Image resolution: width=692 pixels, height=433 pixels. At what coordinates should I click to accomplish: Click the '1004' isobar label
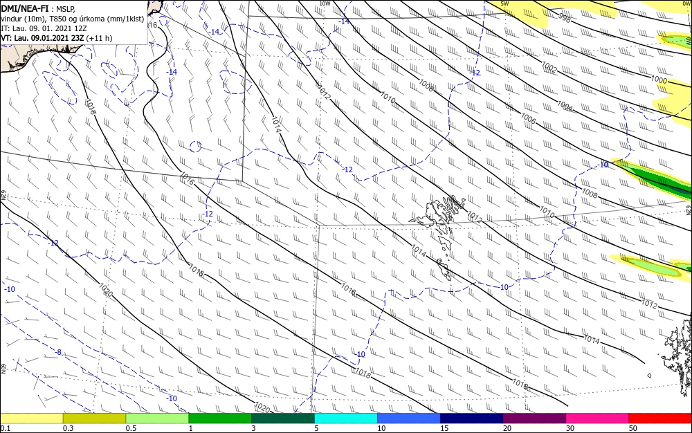coord(565,106)
